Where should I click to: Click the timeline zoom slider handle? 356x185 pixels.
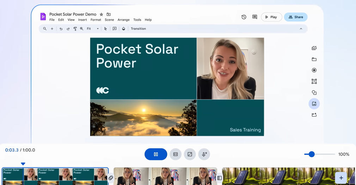tap(312, 154)
